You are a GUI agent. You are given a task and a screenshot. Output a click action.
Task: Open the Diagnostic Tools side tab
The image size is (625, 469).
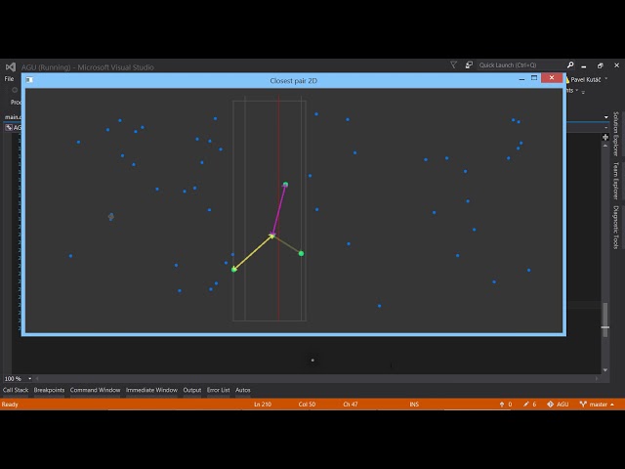click(616, 228)
